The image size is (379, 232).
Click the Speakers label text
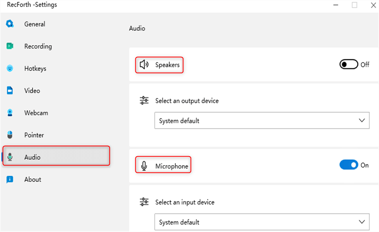(x=167, y=65)
